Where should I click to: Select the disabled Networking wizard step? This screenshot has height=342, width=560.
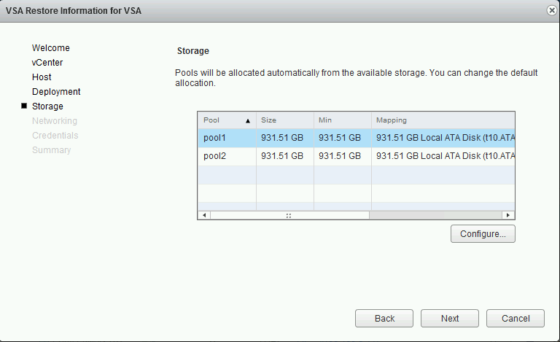click(x=55, y=121)
